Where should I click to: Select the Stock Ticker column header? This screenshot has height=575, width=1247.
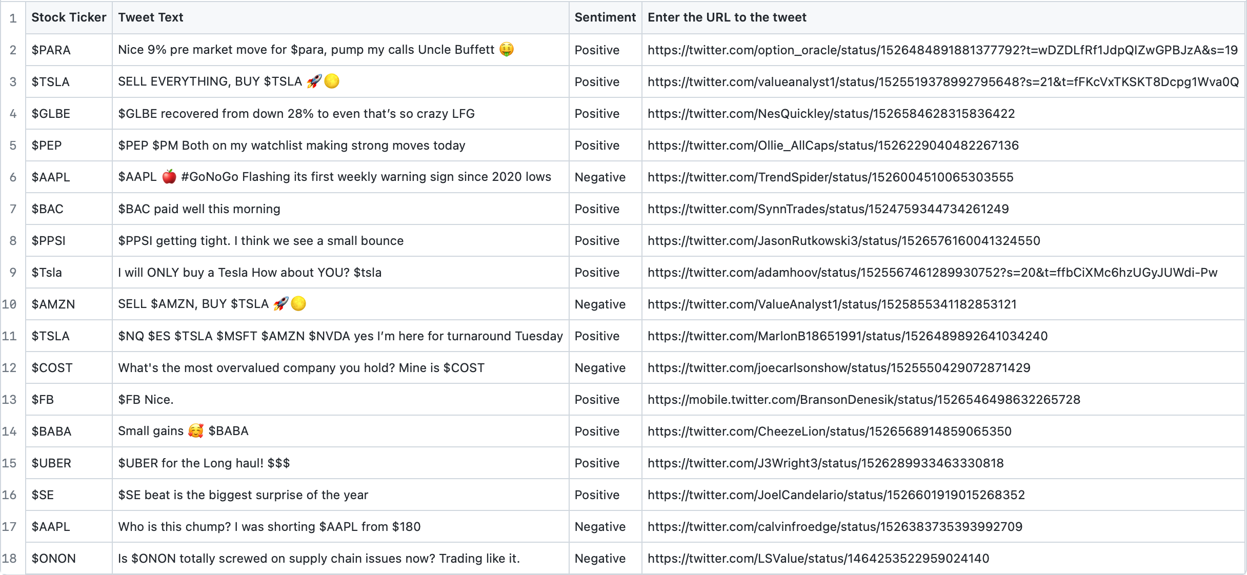tap(69, 17)
